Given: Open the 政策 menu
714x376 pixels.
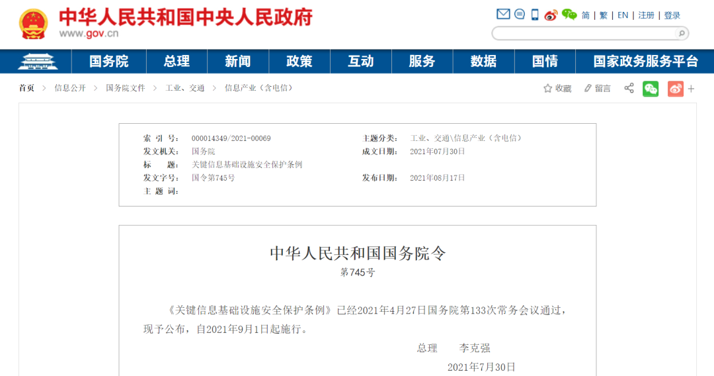Looking at the screenshot, I should (x=299, y=62).
